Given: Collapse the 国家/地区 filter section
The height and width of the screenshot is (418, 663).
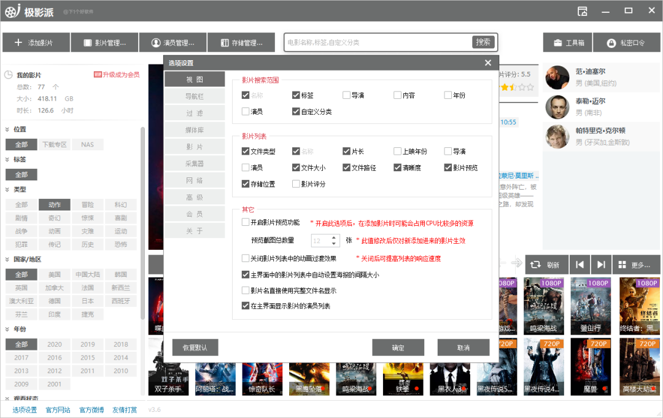Looking at the screenshot, I should (7, 260).
